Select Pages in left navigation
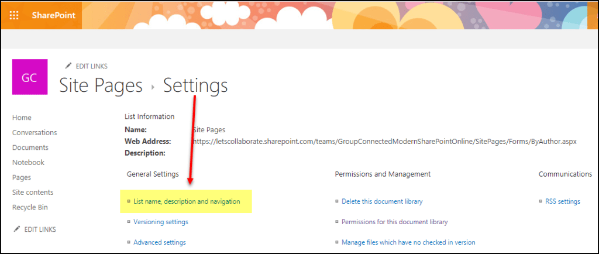The width and height of the screenshot is (599, 254). (22, 177)
